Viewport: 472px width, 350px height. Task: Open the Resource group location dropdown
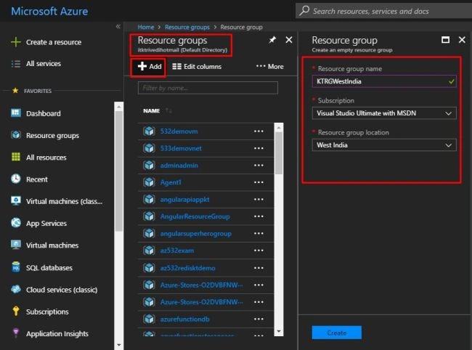coord(384,145)
